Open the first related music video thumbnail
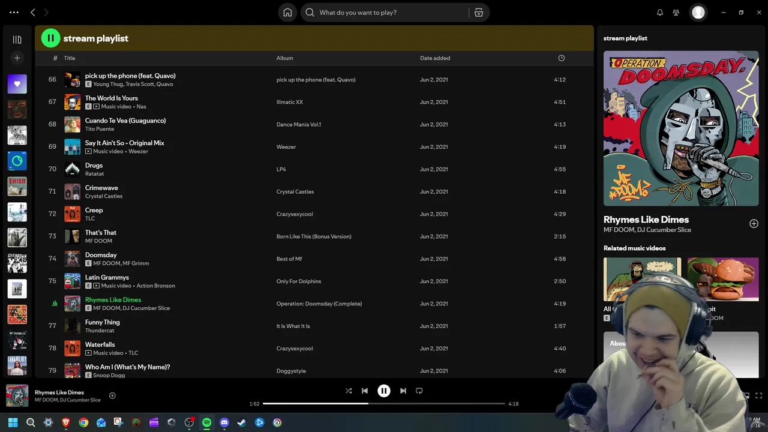Image resolution: width=768 pixels, height=432 pixels. click(x=642, y=279)
